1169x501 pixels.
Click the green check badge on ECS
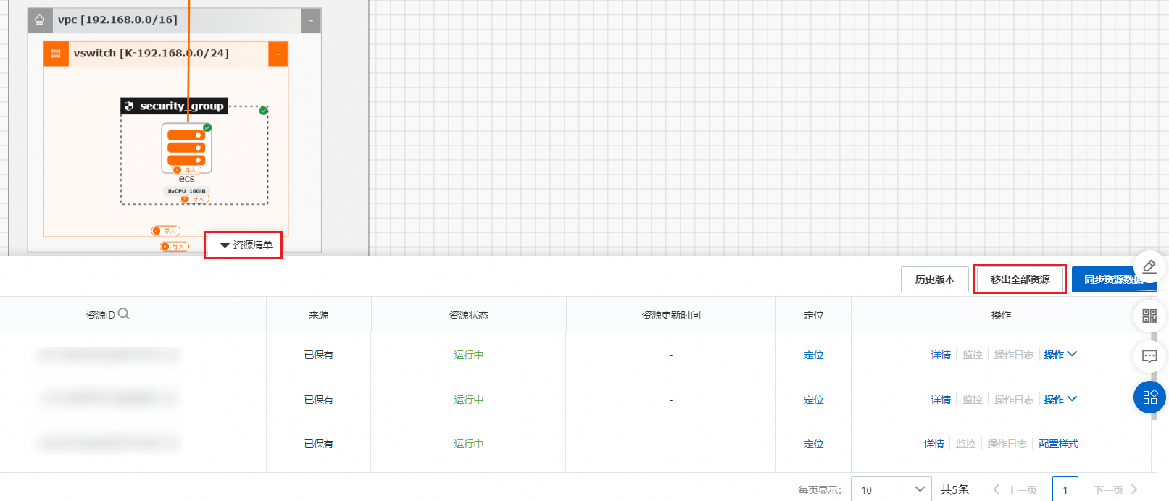point(207,127)
